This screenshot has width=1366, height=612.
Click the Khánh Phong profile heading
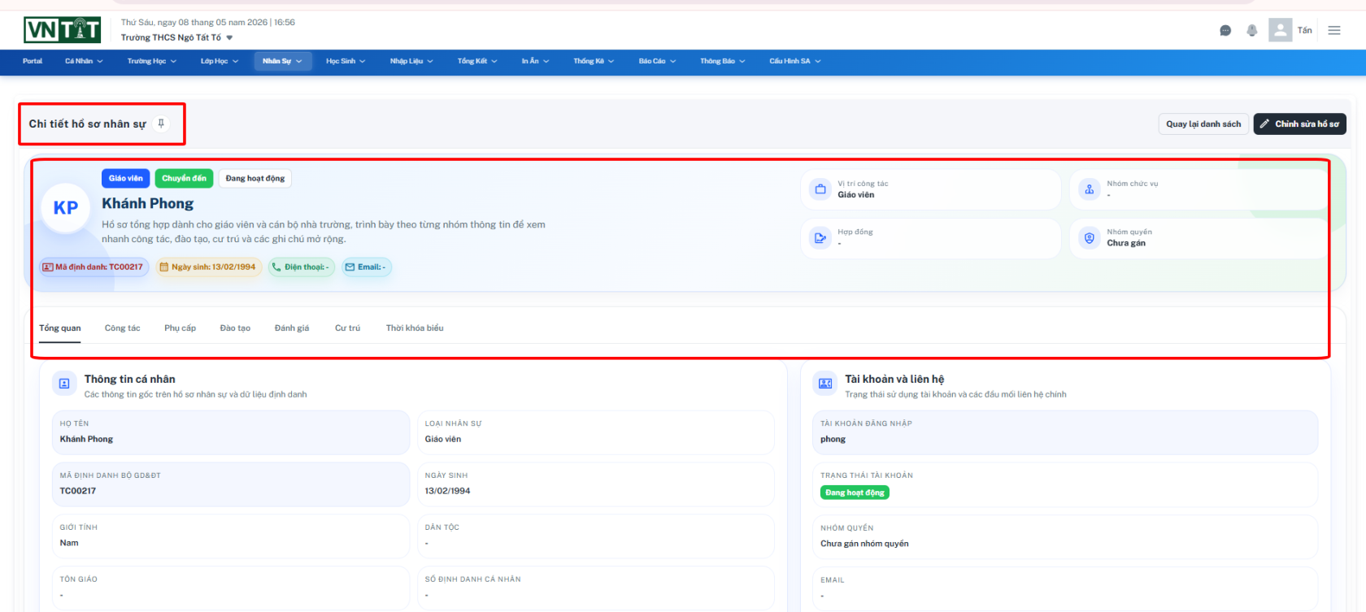148,203
